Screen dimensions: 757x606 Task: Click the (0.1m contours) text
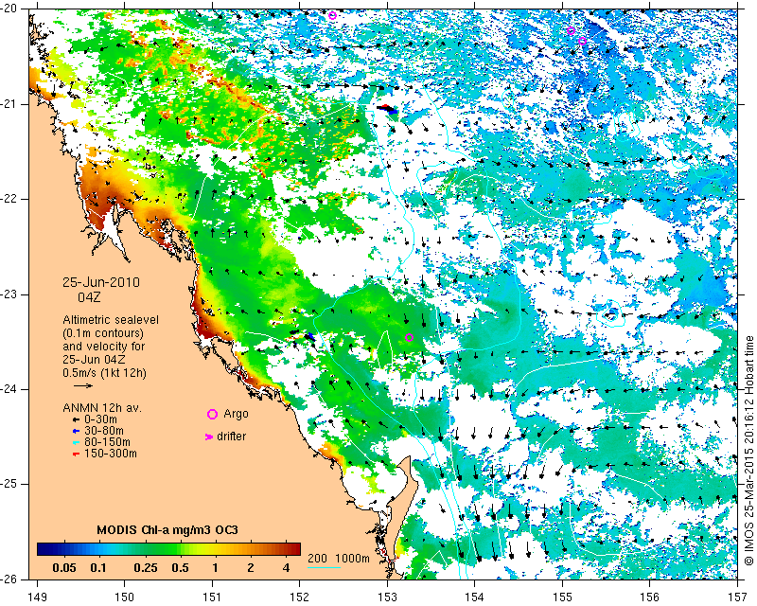[x=103, y=333]
